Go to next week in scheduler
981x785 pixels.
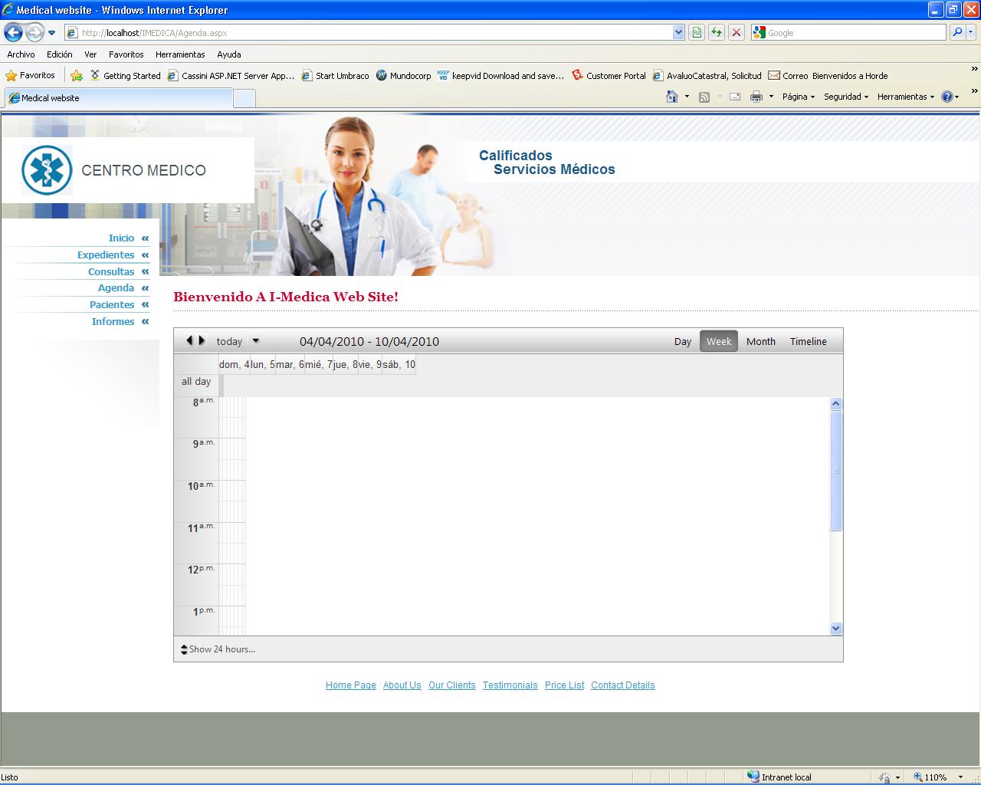tap(202, 340)
